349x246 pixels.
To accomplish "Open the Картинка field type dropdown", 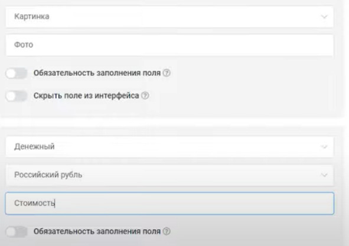I will (x=169, y=17).
